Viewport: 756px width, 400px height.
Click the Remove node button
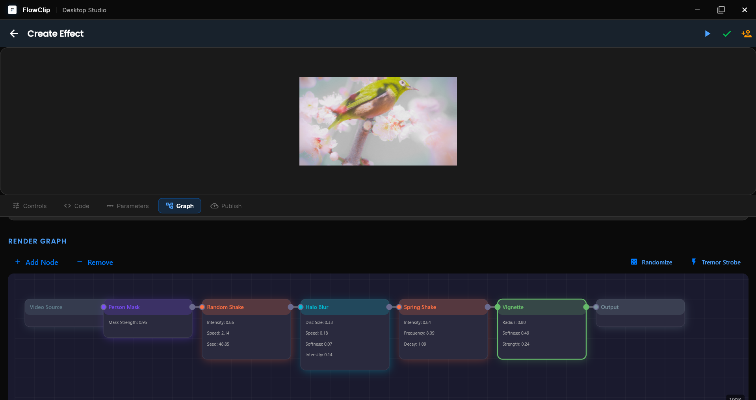pos(95,262)
